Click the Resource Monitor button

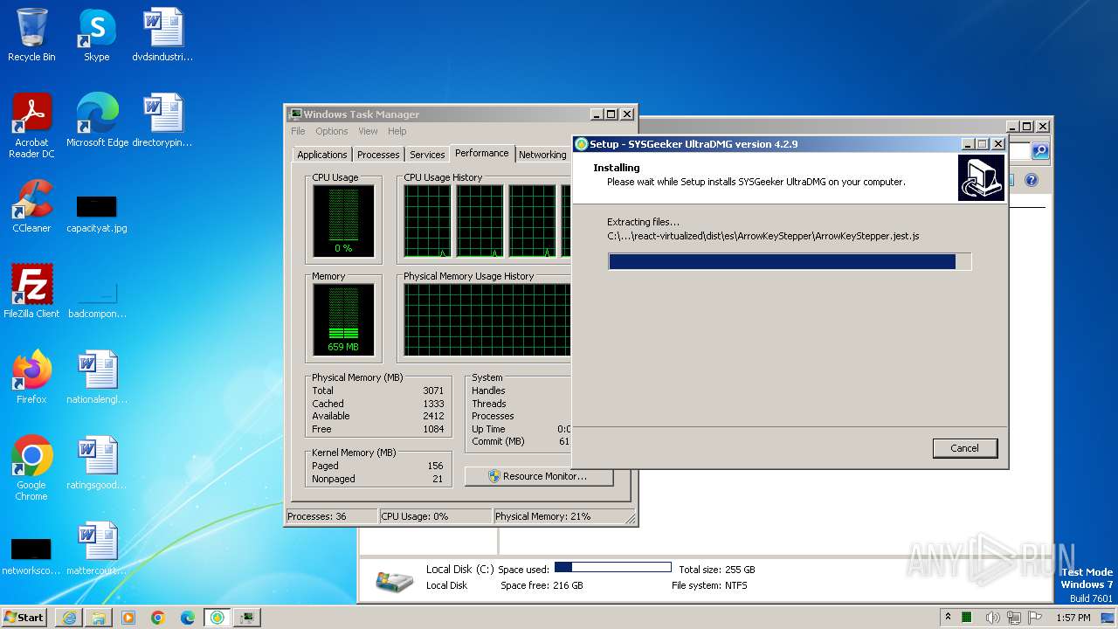coord(539,476)
